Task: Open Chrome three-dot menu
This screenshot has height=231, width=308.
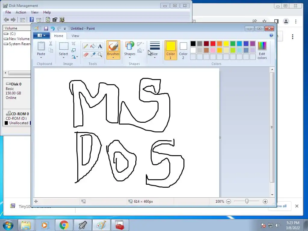Action: pyautogui.click(x=296, y=21)
